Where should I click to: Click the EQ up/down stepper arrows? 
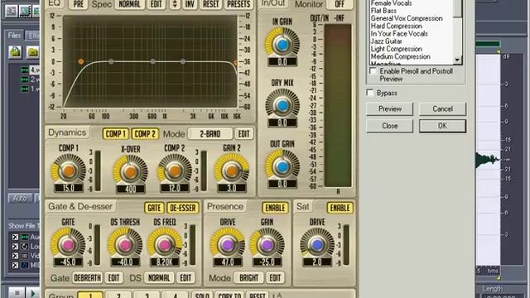coord(175,4)
